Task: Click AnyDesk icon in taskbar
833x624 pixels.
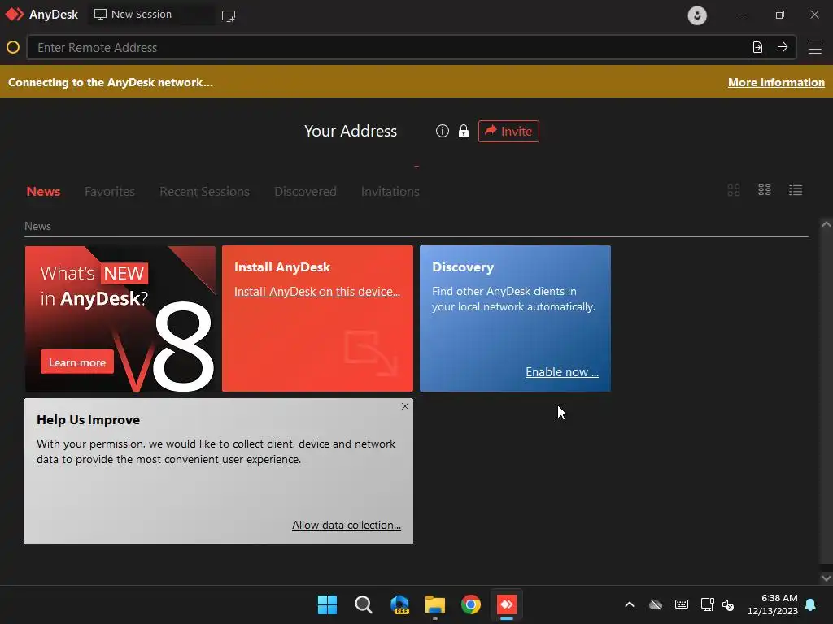Action: click(506, 604)
